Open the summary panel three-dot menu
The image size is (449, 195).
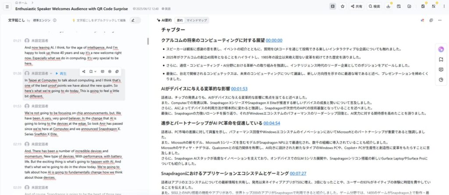coord(440,20)
